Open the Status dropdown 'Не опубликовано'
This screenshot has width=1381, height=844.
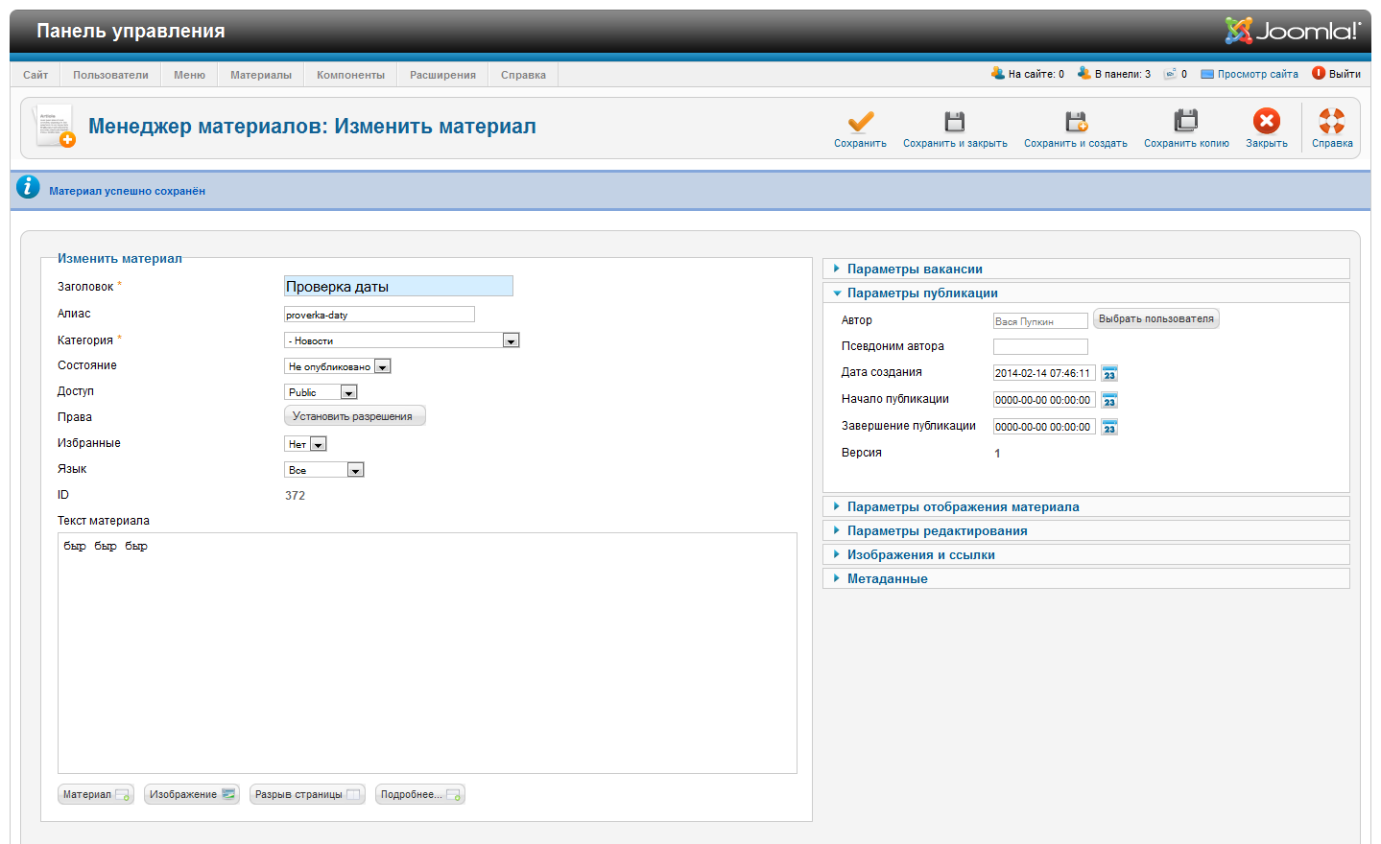tap(338, 366)
